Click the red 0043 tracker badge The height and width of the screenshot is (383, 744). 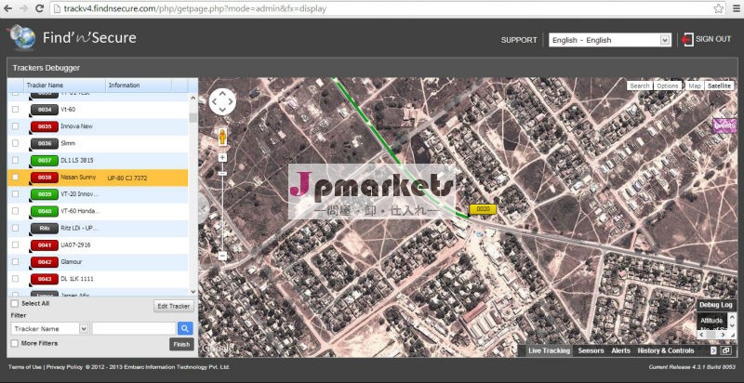tap(45, 279)
